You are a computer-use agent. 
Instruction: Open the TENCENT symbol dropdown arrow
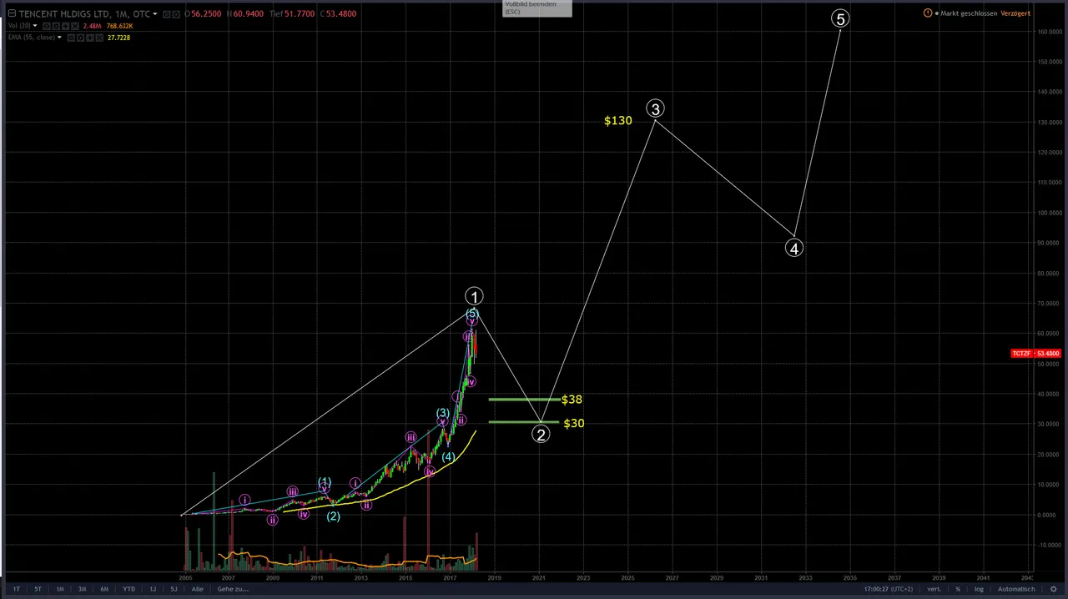tap(155, 13)
